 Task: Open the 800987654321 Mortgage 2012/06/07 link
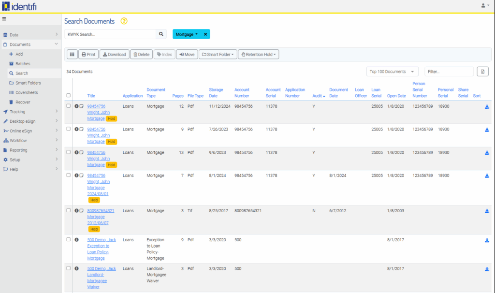(x=101, y=217)
